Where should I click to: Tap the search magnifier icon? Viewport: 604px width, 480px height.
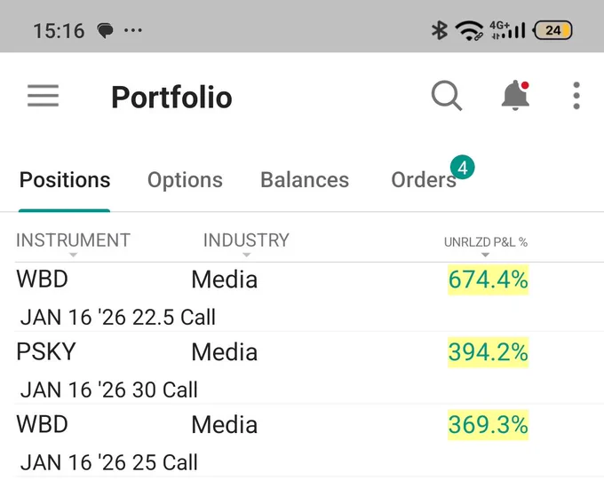click(447, 96)
